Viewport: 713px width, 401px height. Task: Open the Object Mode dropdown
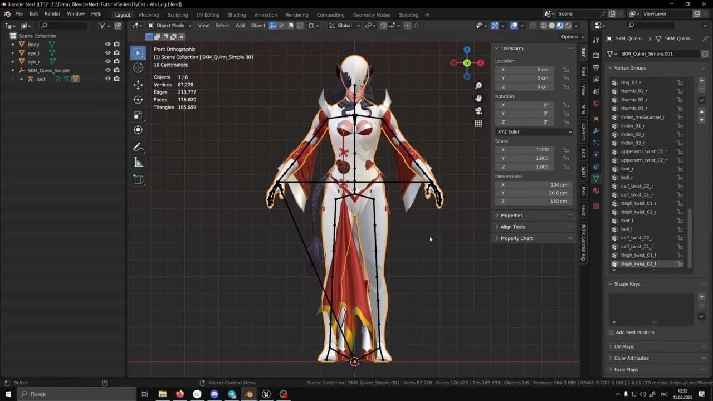[170, 25]
